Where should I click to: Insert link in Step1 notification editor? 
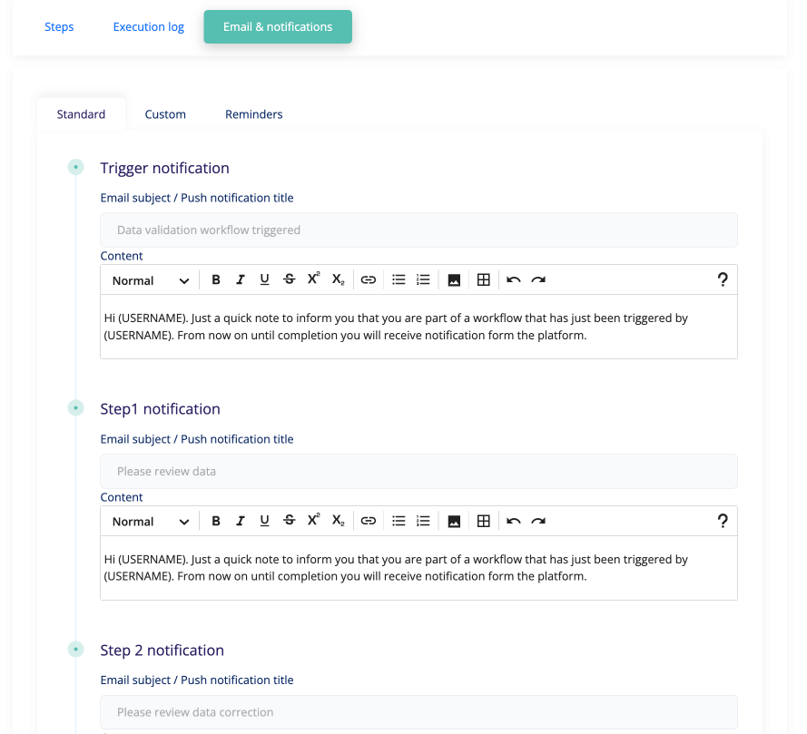369,521
